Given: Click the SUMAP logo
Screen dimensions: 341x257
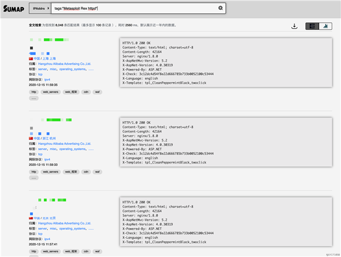Looking at the screenshot, I should point(14,8).
